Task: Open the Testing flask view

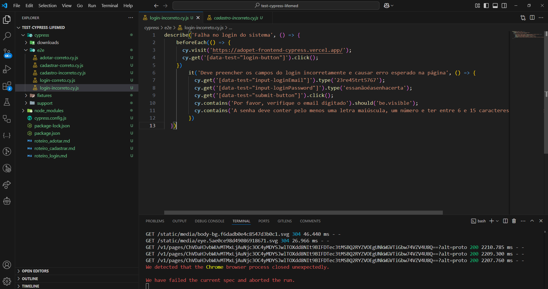Action: [x=7, y=102]
